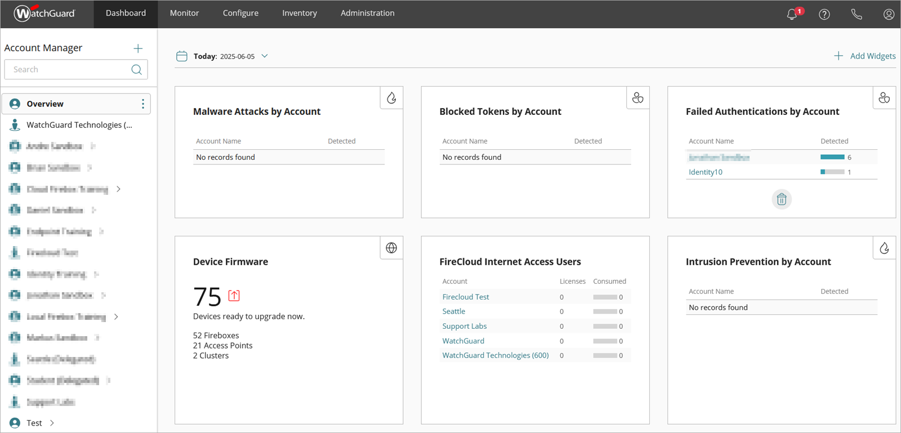
Task: Click Licenses column header
Action: 573,282
